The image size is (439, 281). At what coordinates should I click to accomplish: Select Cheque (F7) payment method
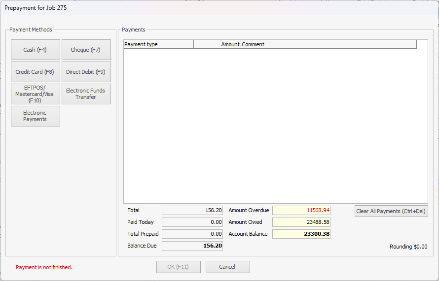86,50
